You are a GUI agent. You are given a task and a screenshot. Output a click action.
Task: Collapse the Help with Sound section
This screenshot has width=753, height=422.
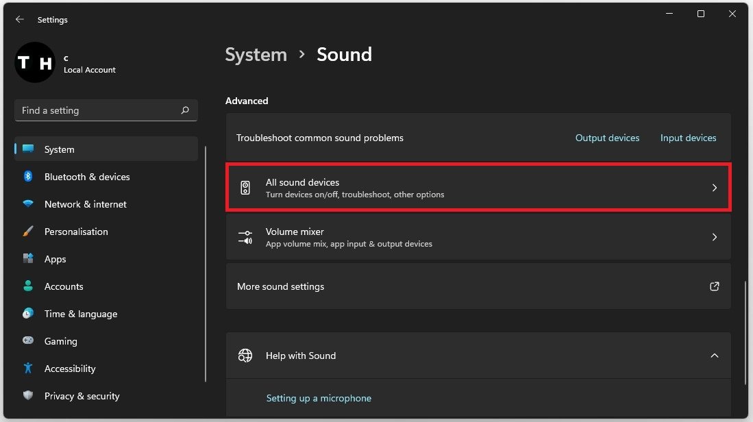click(x=714, y=356)
